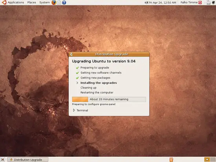
Task: Open the Places menu
Action: (x=31, y=2)
